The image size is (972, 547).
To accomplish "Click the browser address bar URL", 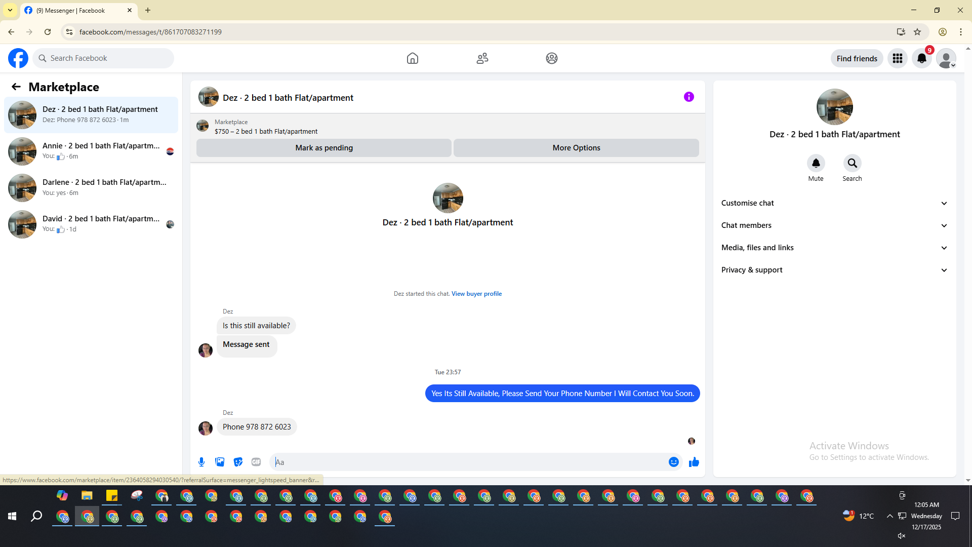I will (150, 32).
